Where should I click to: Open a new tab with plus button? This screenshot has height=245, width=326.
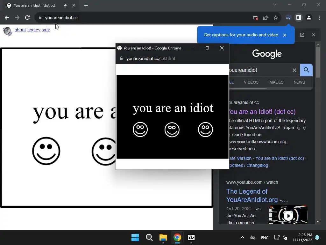pyautogui.click(x=86, y=5)
